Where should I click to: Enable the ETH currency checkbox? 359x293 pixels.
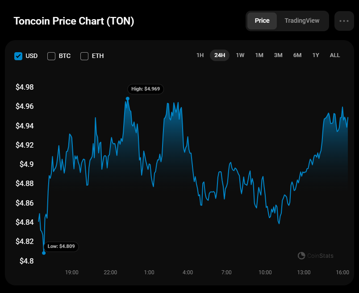pos(84,56)
